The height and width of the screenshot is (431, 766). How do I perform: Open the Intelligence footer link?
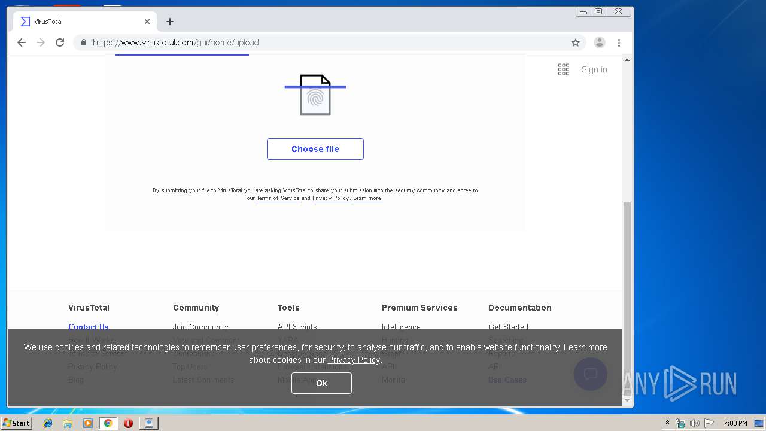pos(401,327)
